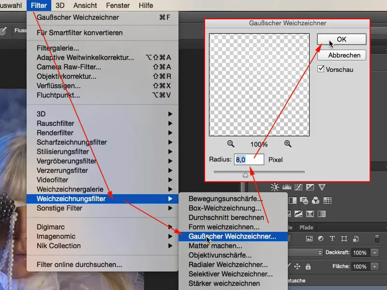This screenshot has height=290, width=387.
Task: Choose Filtergalerie... menu entry
Action: tap(103, 48)
